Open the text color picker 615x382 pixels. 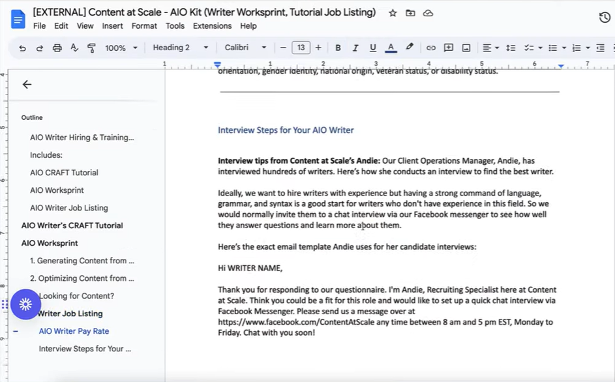pyautogui.click(x=391, y=48)
